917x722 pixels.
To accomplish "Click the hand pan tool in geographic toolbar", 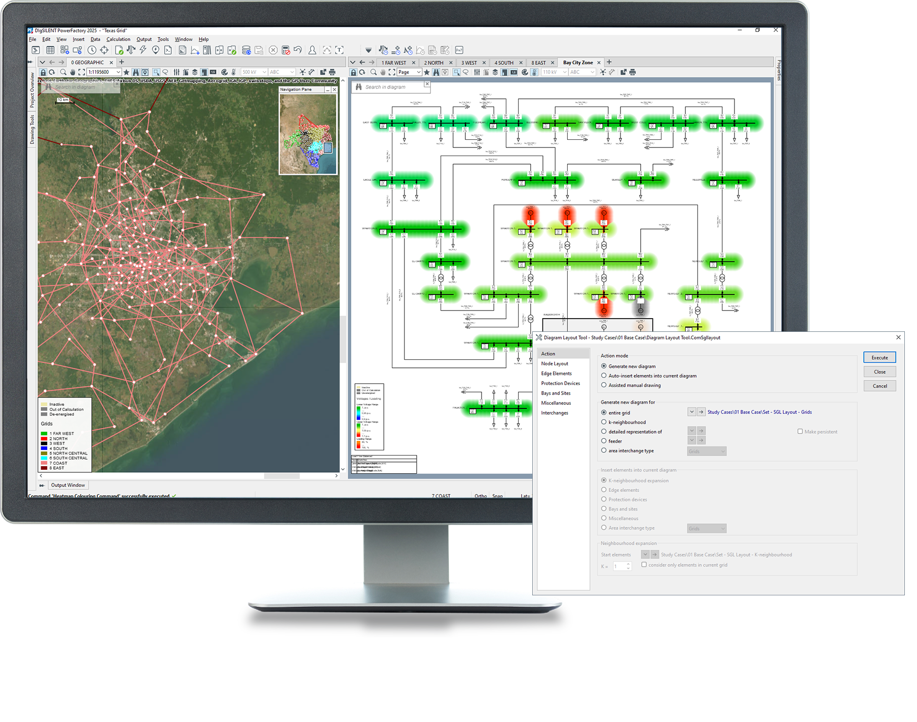I will tap(72, 72).
